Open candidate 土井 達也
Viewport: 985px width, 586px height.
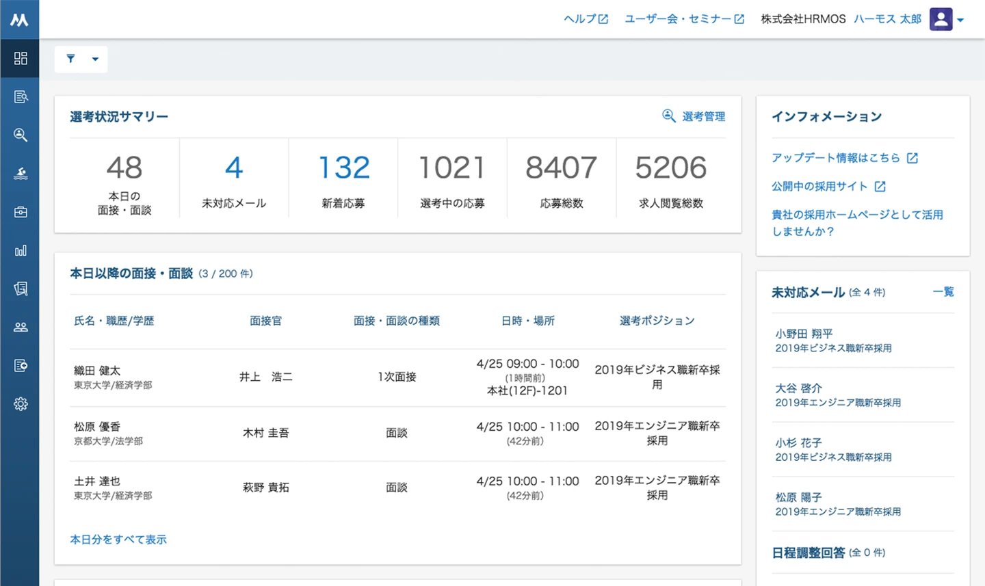(97, 481)
